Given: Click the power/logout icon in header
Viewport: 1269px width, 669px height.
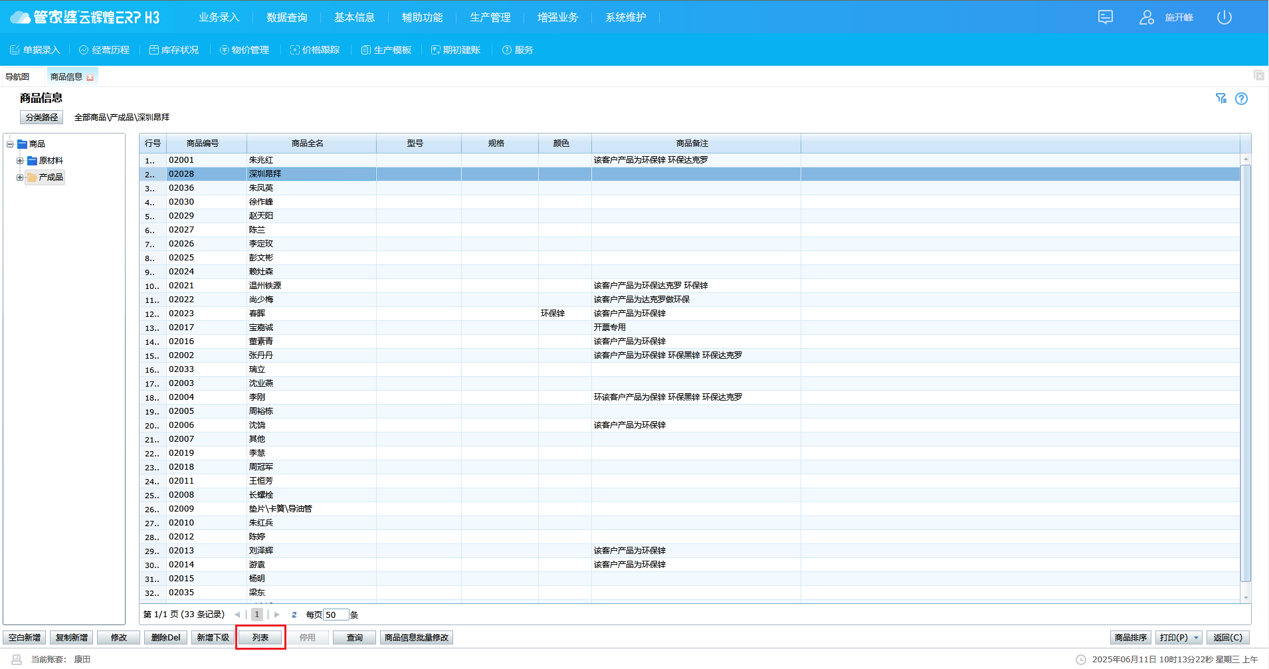Looking at the screenshot, I should click(1224, 17).
